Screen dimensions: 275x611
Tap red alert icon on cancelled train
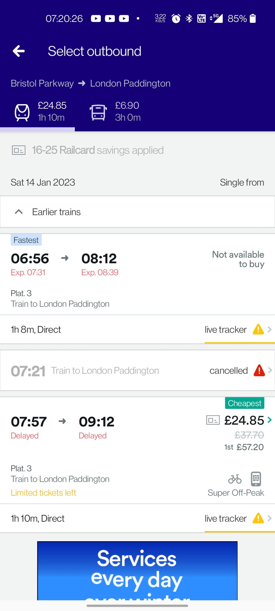pyautogui.click(x=259, y=371)
